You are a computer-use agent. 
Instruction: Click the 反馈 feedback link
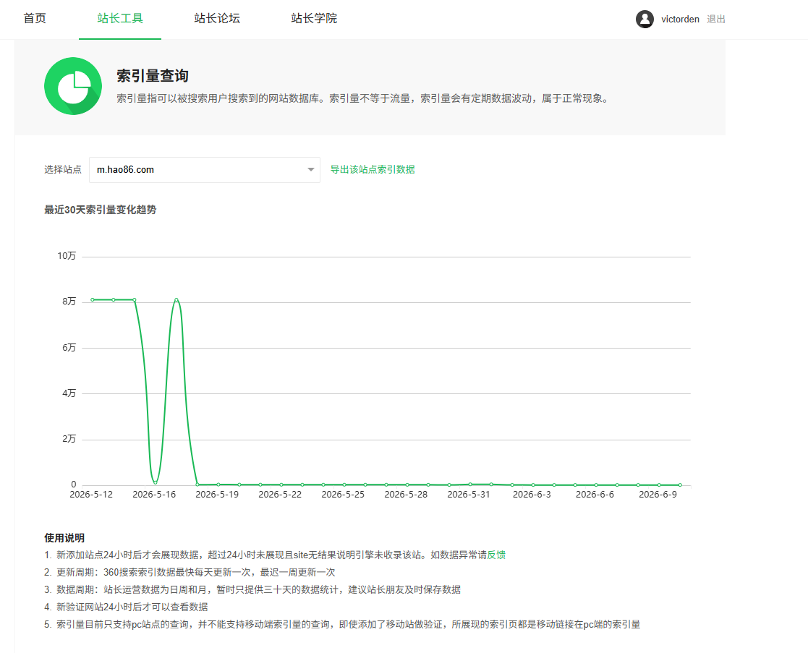pyautogui.click(x=496, y=555)
